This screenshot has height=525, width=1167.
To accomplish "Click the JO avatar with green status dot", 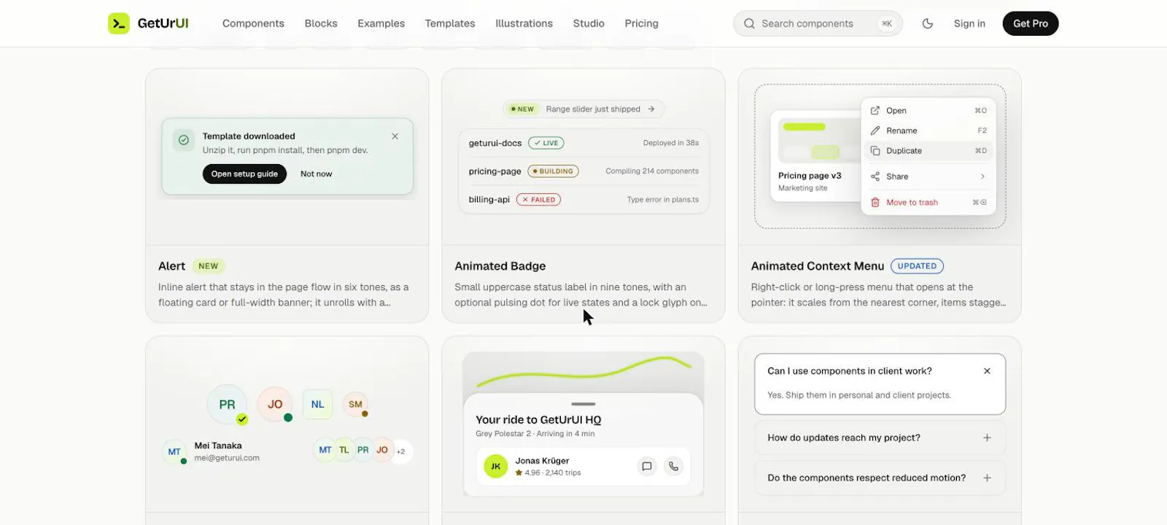I will tap(275, 405).
